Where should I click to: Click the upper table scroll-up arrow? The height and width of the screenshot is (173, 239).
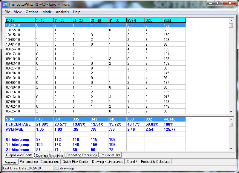[x=231, y=21]
